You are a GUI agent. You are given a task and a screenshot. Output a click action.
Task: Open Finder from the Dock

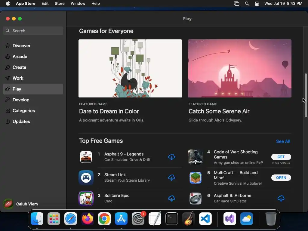(37, 219)
